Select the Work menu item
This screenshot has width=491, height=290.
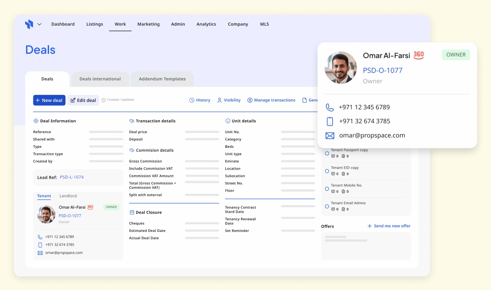coord(120,24)
